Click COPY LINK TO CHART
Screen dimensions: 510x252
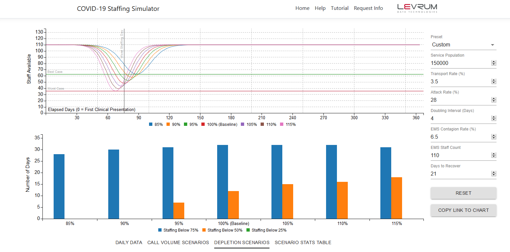pyautogui.click(x=463, y=210)
